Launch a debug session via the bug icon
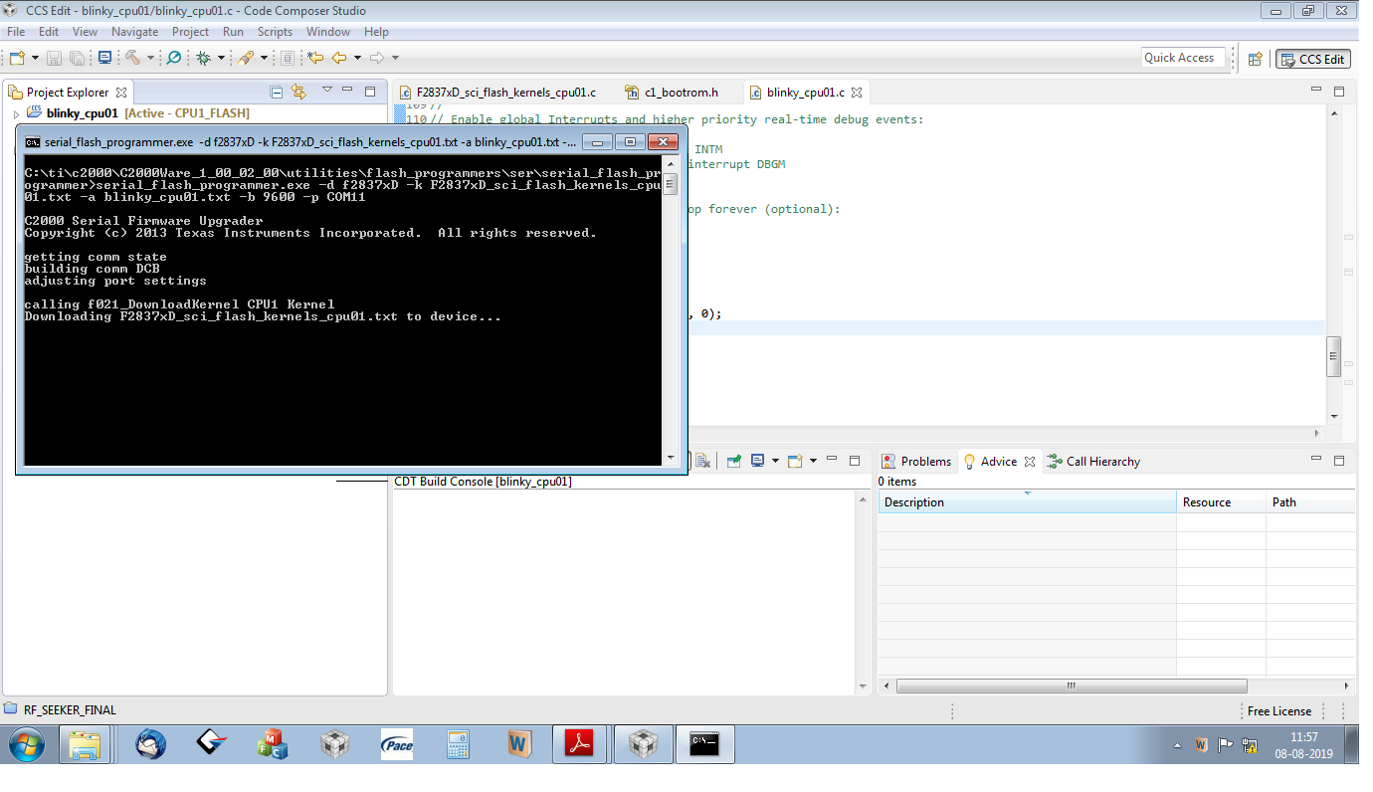The image size is (1373, 792). [203, 58]
